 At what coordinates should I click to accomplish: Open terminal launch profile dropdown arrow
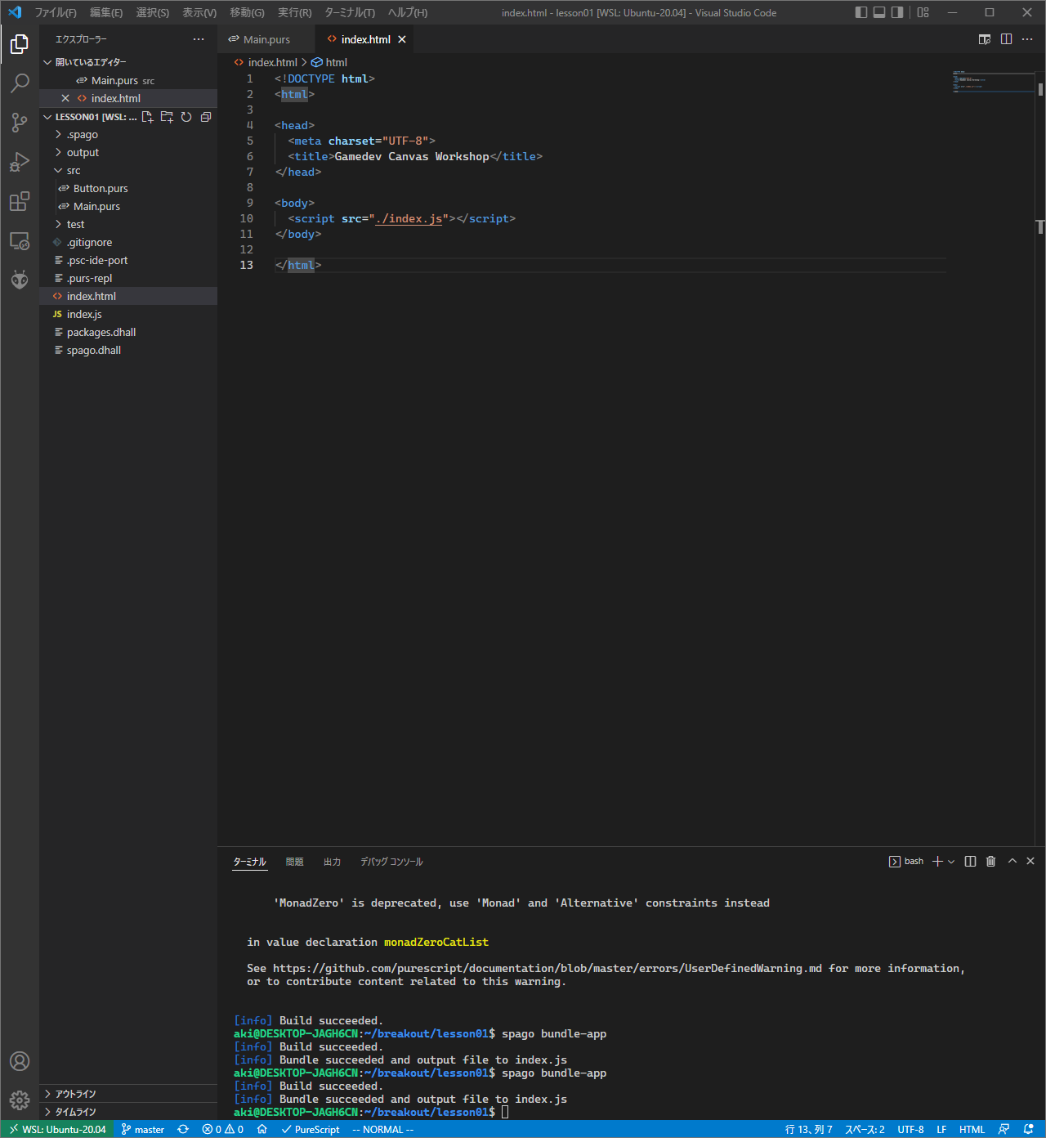coord(951,862)
